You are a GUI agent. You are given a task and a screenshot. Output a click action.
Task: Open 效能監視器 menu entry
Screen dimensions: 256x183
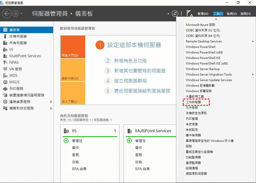click(x=193, y=157)
